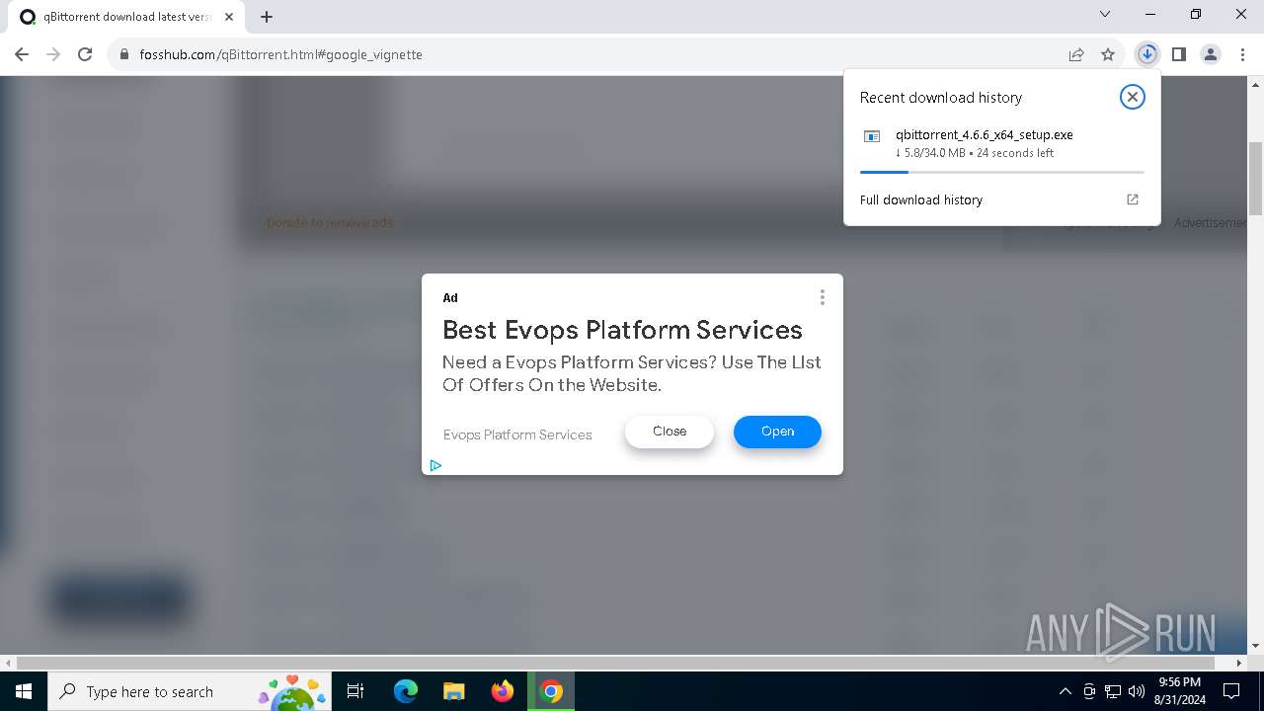Open a new browser tab
The image size is (1264, 711).
pyautogui.click(x=267, y=17)
